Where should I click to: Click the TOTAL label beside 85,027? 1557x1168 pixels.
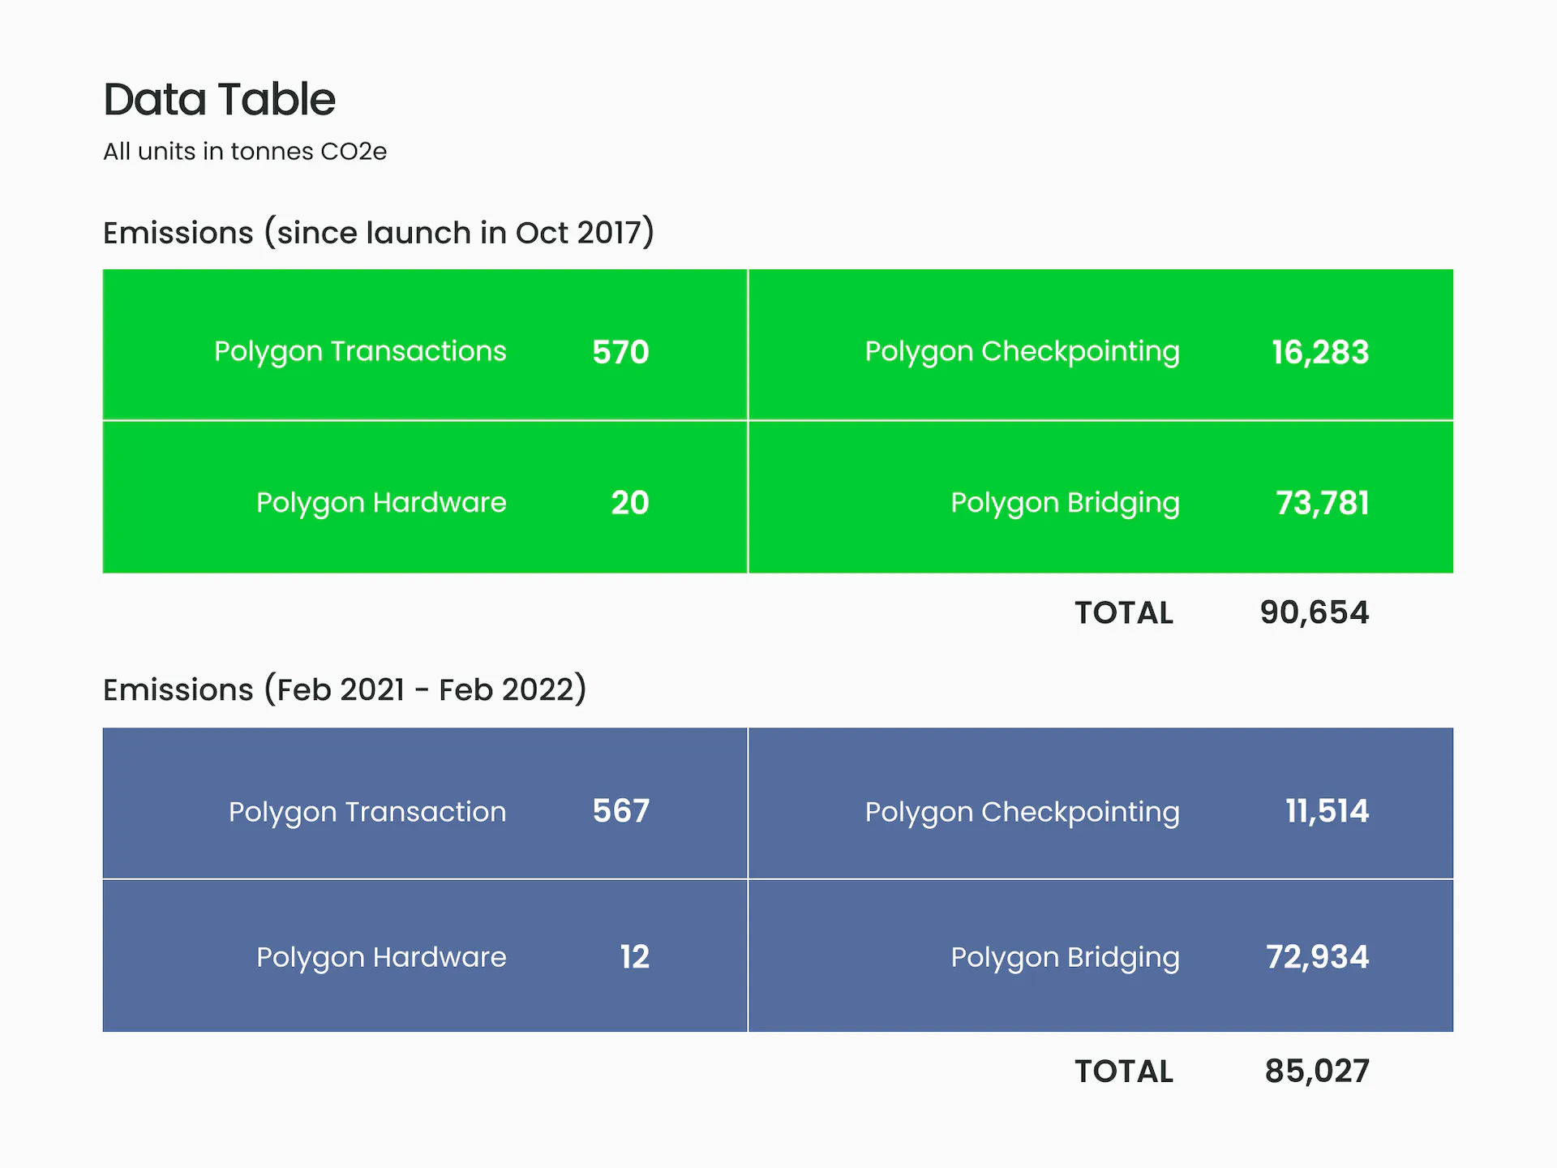click(1124, 1072)
